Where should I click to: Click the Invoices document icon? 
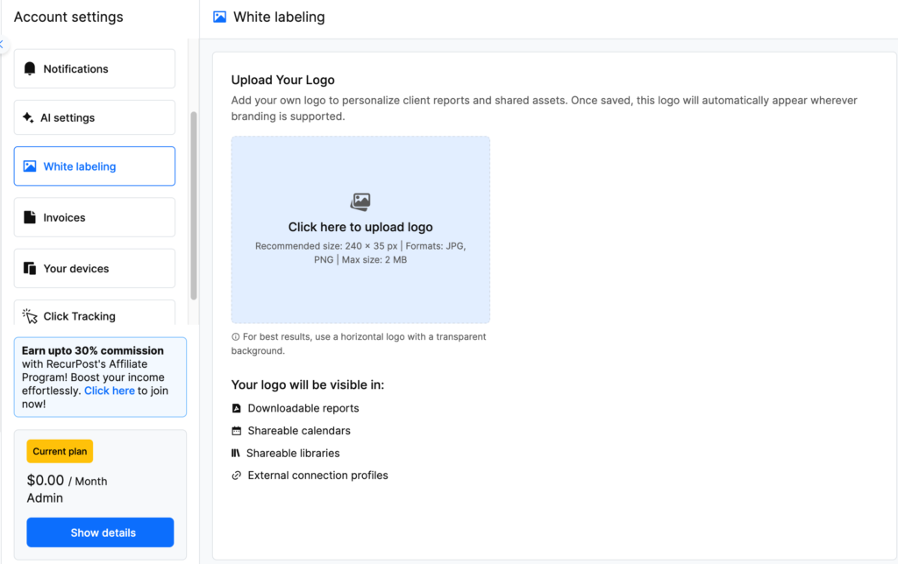point(30,217)
